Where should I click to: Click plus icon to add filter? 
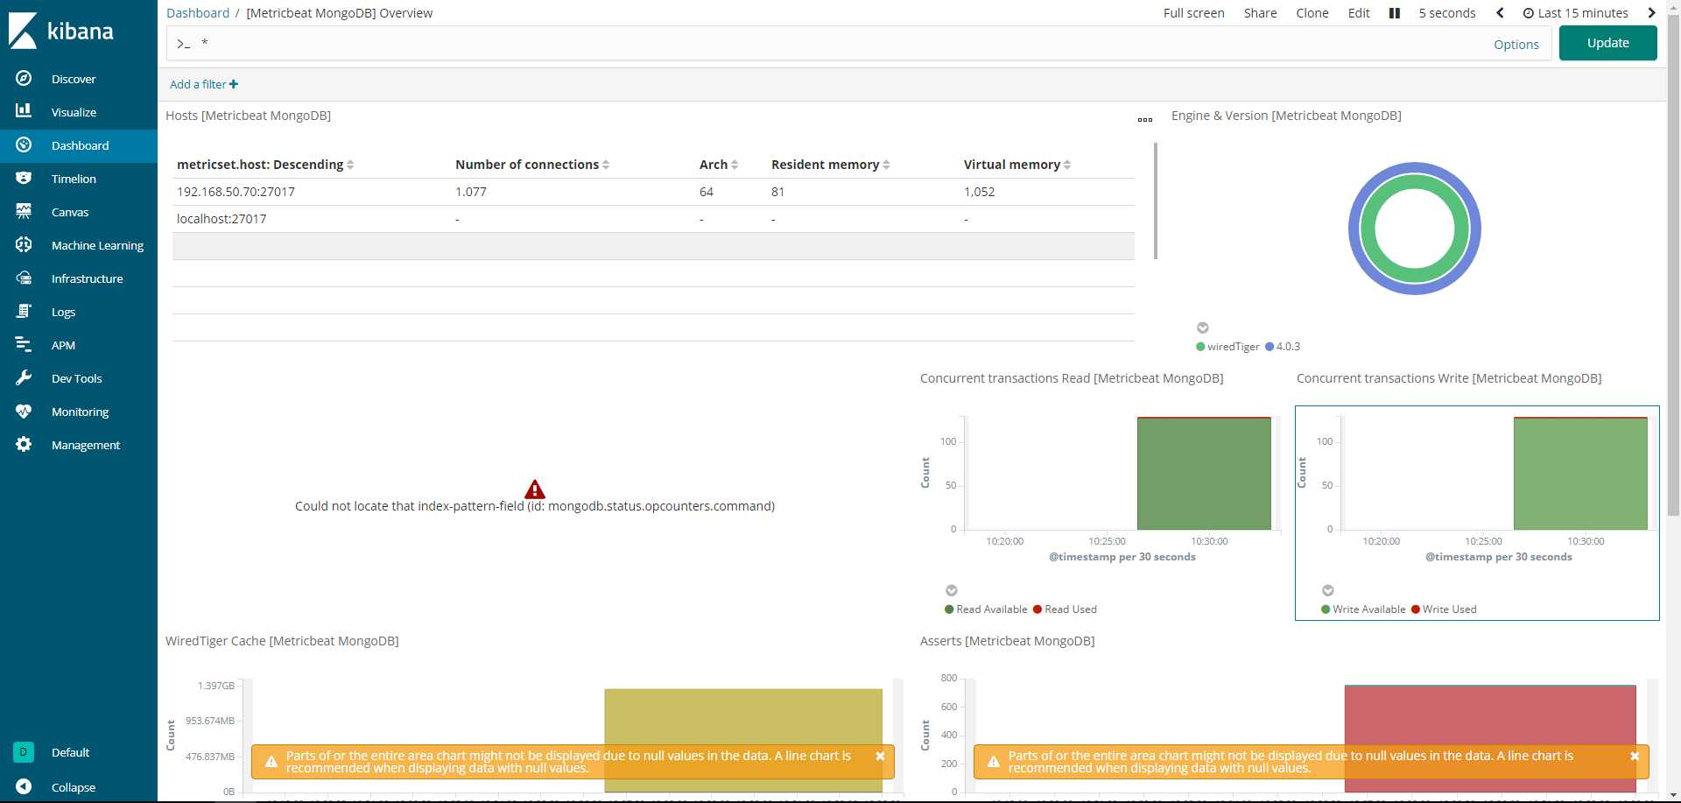pyautogui.click(x=234, y=84)
